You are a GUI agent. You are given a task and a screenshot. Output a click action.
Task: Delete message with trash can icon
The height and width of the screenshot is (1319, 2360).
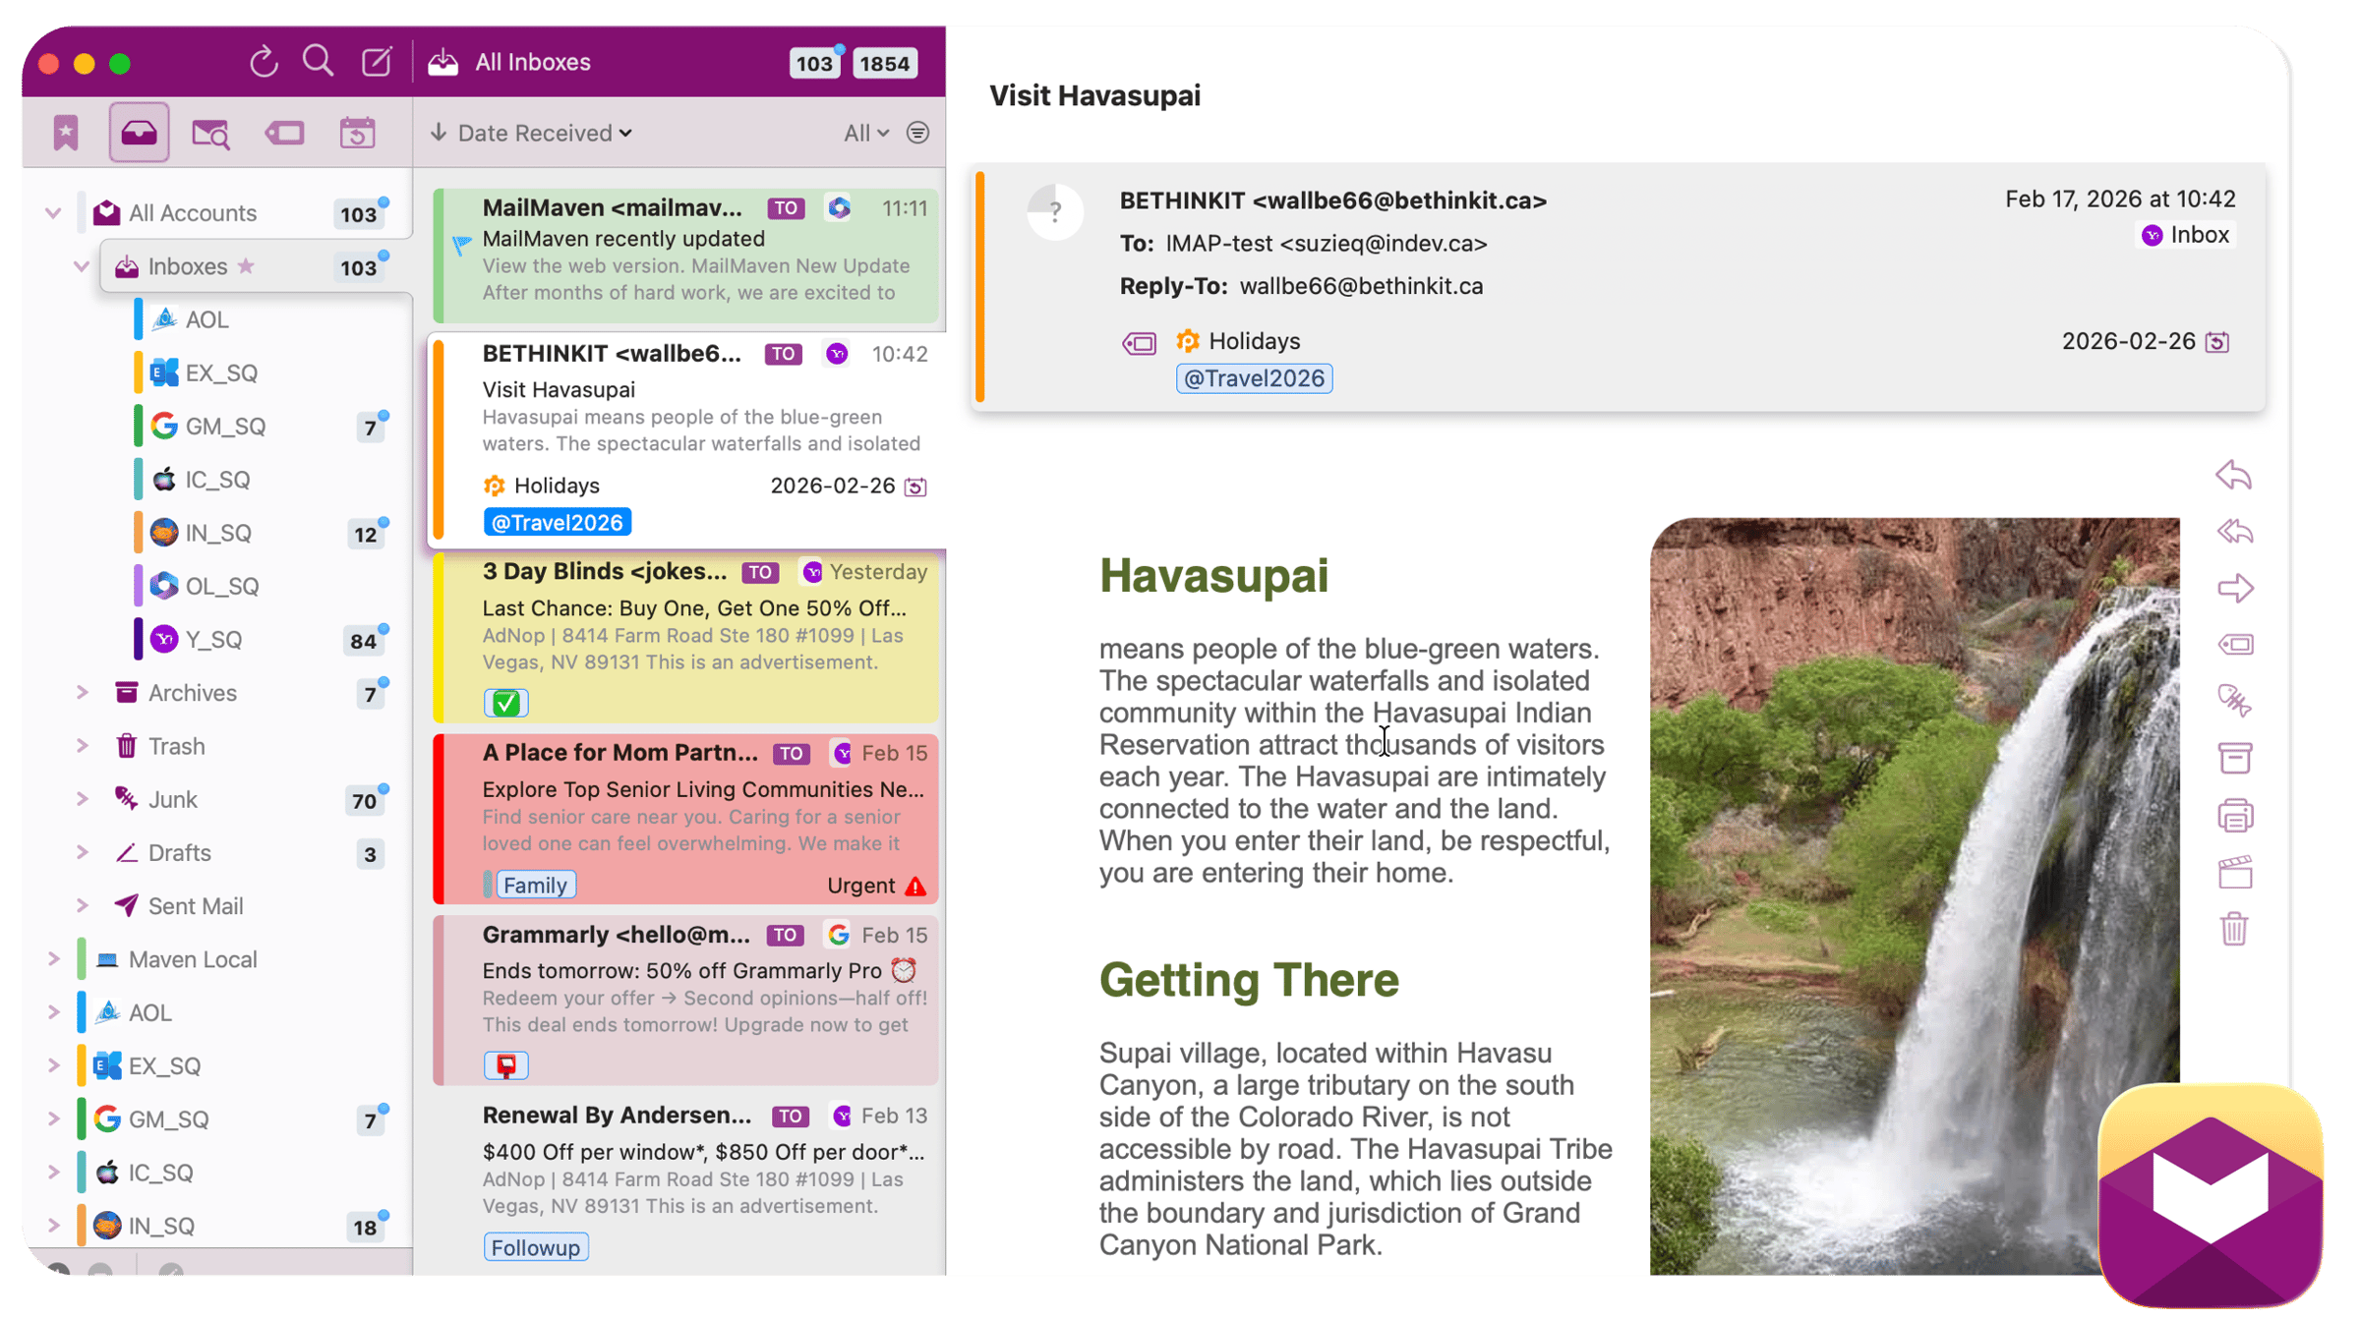tap(2234, 929)
